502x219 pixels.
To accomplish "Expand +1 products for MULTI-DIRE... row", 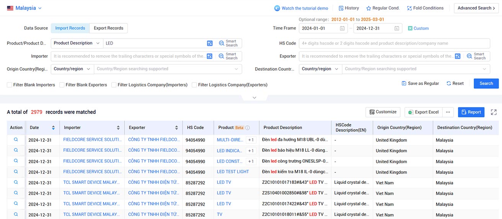I will pyautogui.click(x=251, y=140).
